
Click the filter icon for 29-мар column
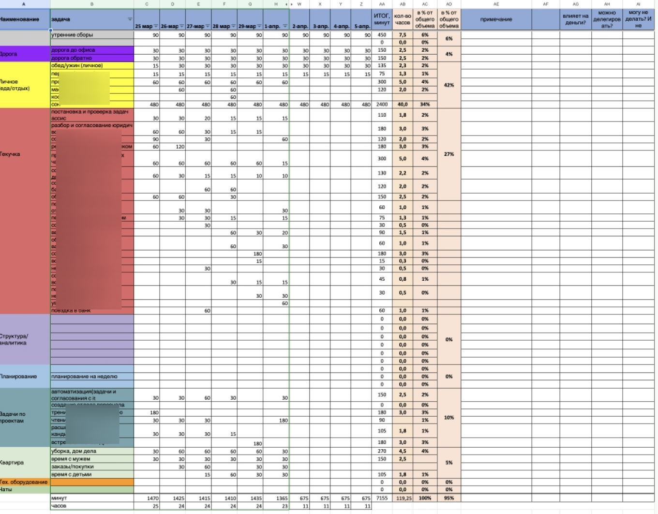259,26
